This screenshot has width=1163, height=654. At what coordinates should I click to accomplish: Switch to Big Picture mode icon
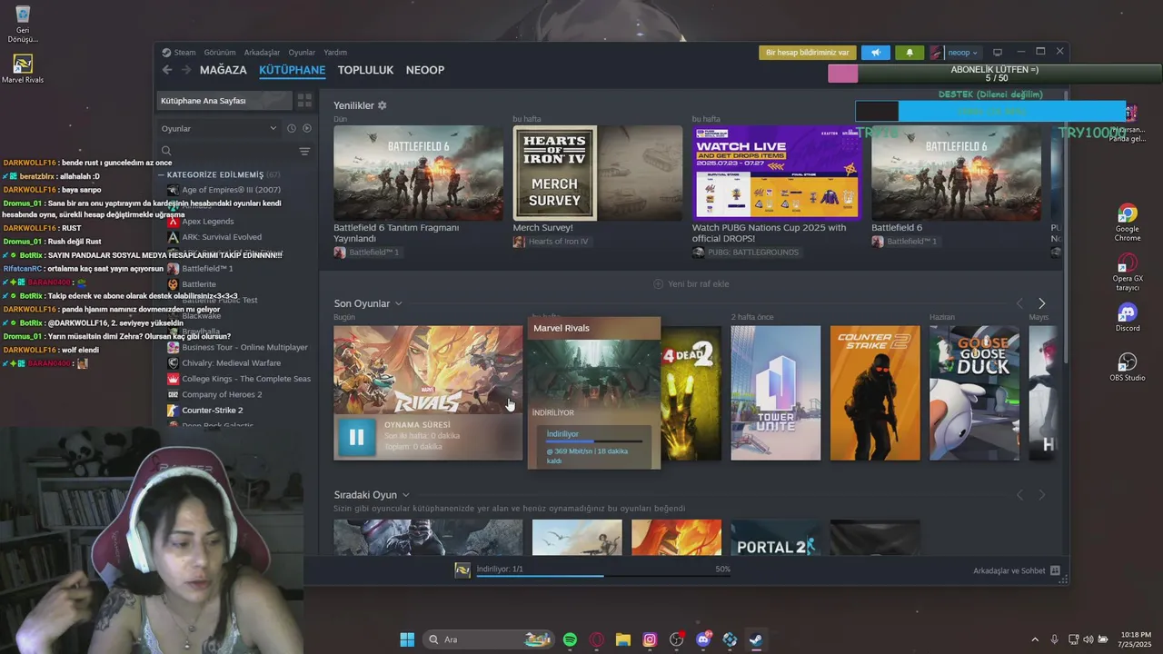(998, 53)
